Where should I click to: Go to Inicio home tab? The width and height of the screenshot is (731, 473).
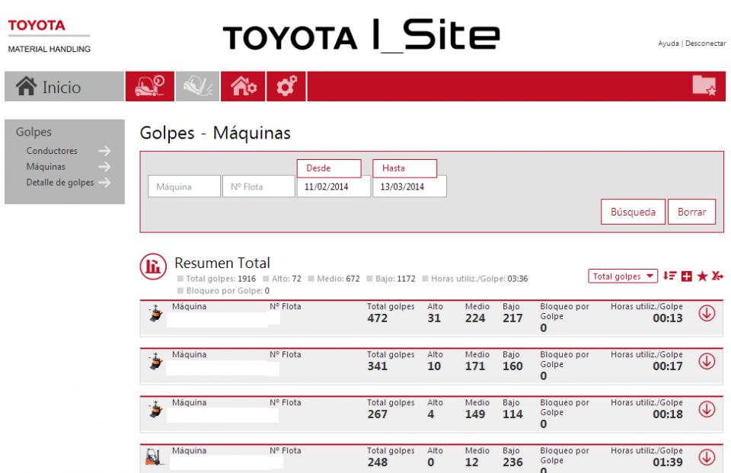(64, 86)
